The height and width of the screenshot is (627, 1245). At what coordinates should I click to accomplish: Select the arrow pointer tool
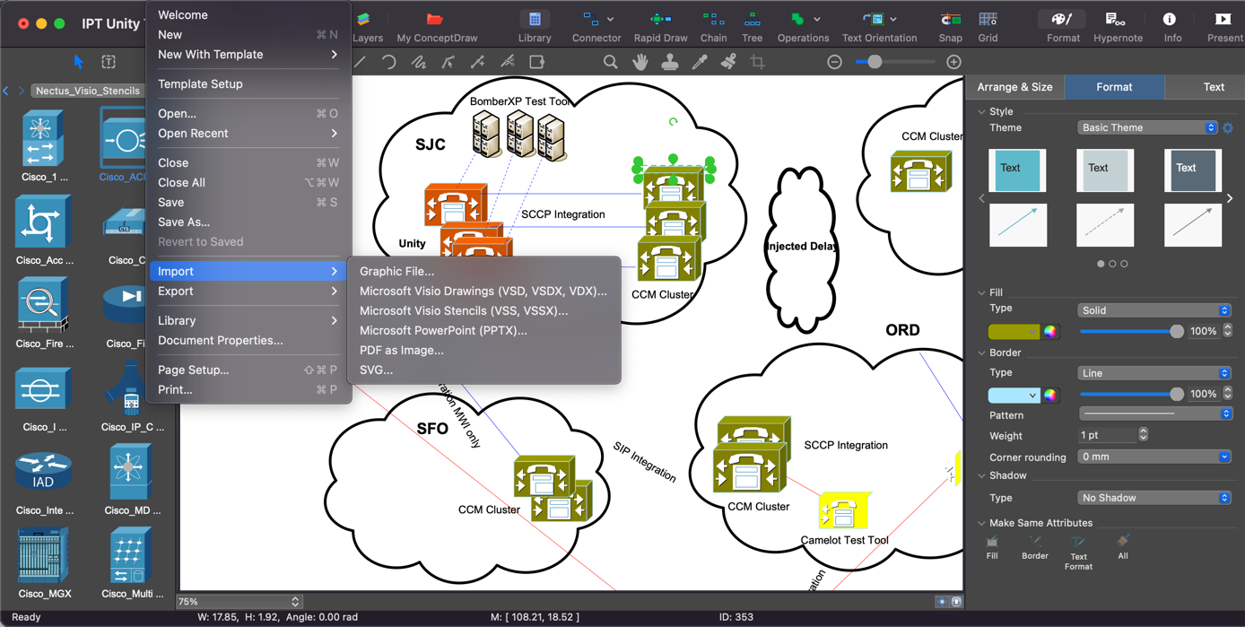(x=79, y=62)
